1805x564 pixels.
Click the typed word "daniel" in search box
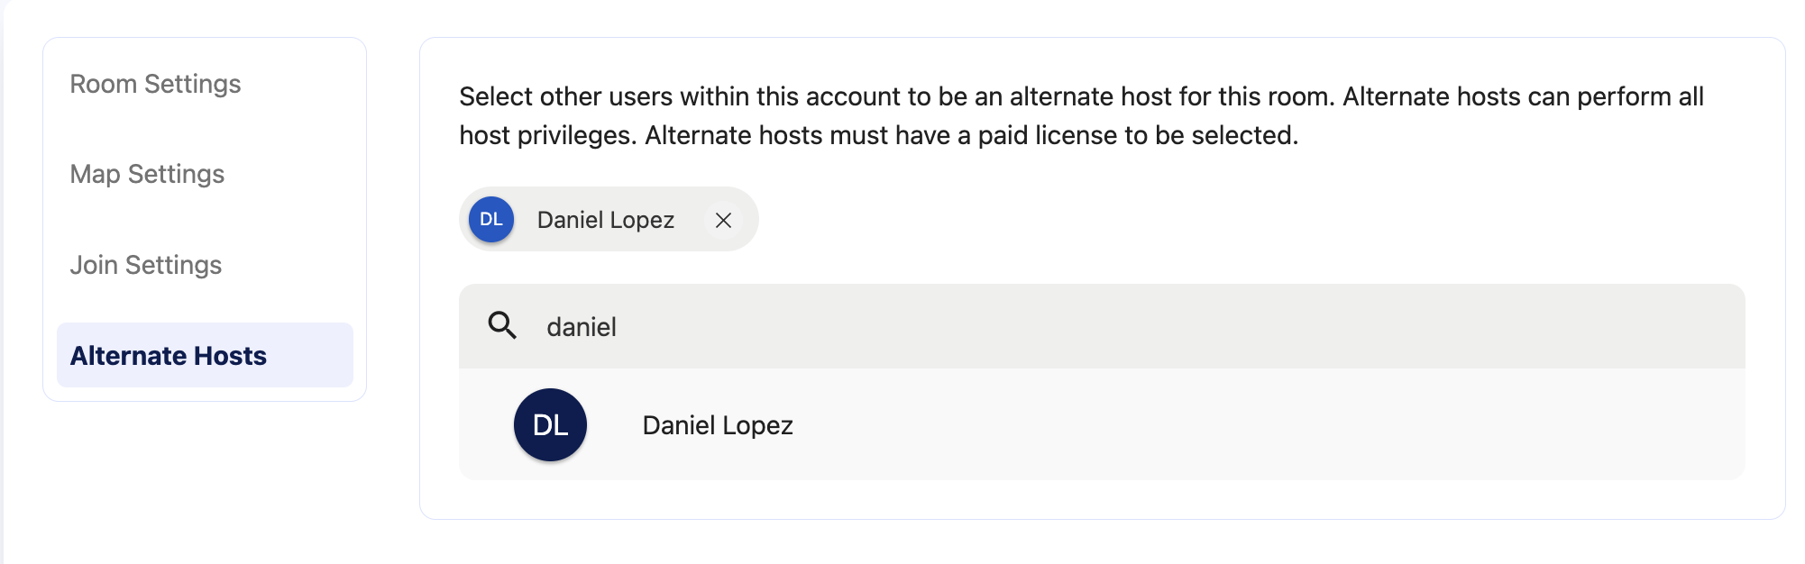[x=582, y=326]
